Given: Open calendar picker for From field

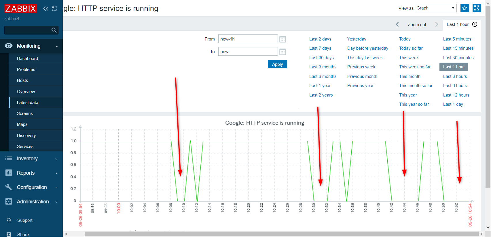Looking at the screenshot, I should tap(283, 39).
